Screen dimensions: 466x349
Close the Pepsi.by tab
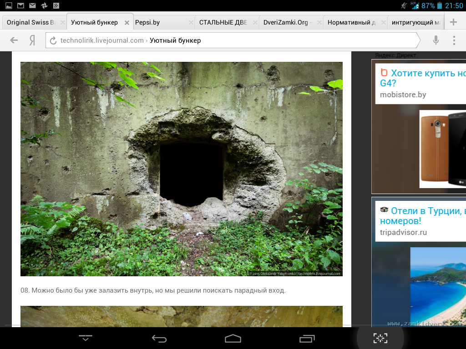point(191,23)
